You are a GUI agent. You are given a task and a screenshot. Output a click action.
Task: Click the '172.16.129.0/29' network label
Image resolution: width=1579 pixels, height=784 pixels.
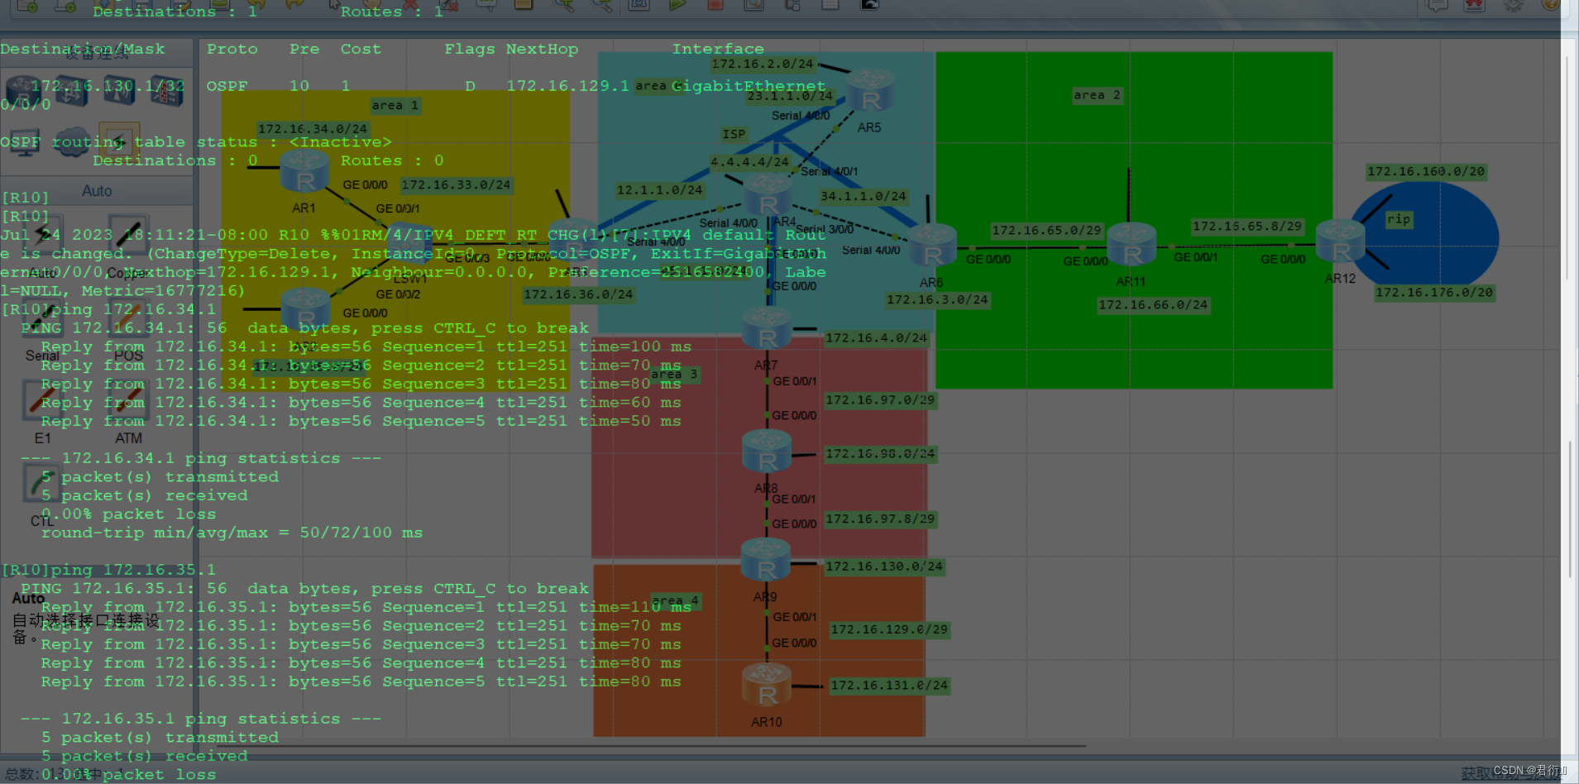(x=889, y=630)
